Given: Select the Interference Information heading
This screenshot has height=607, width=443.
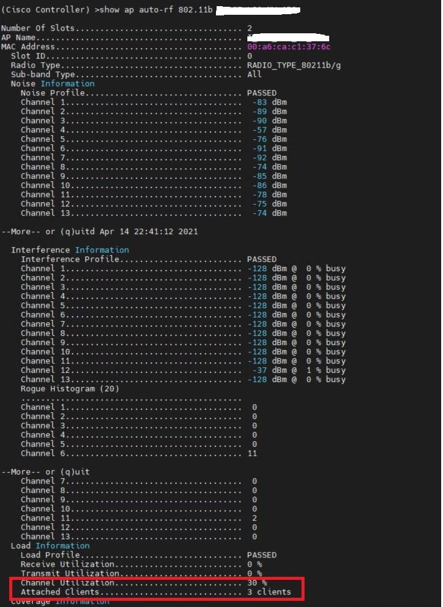Looking at the screenshot, I should click(70, 250).
